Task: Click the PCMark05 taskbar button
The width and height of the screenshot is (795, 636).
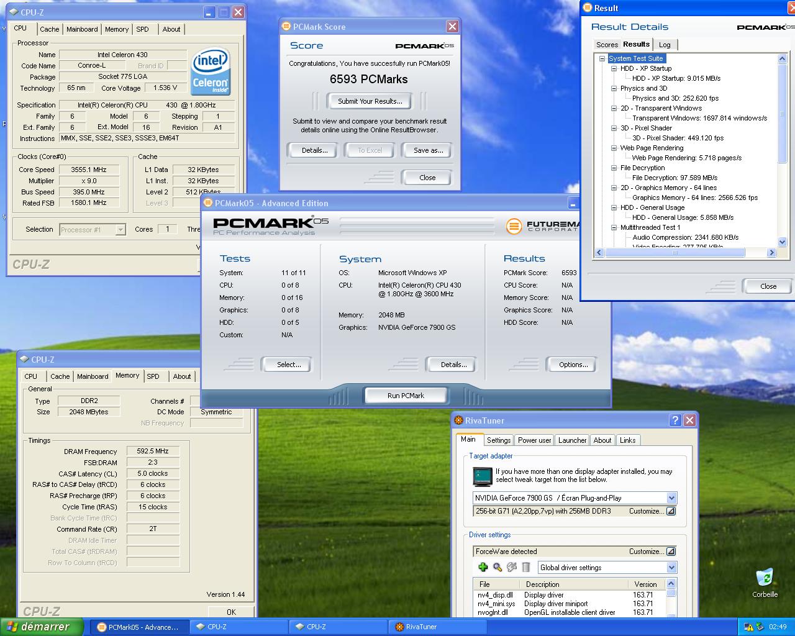Action: click(x=139, y=627)
